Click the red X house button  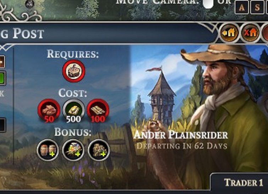pos(250,33)
